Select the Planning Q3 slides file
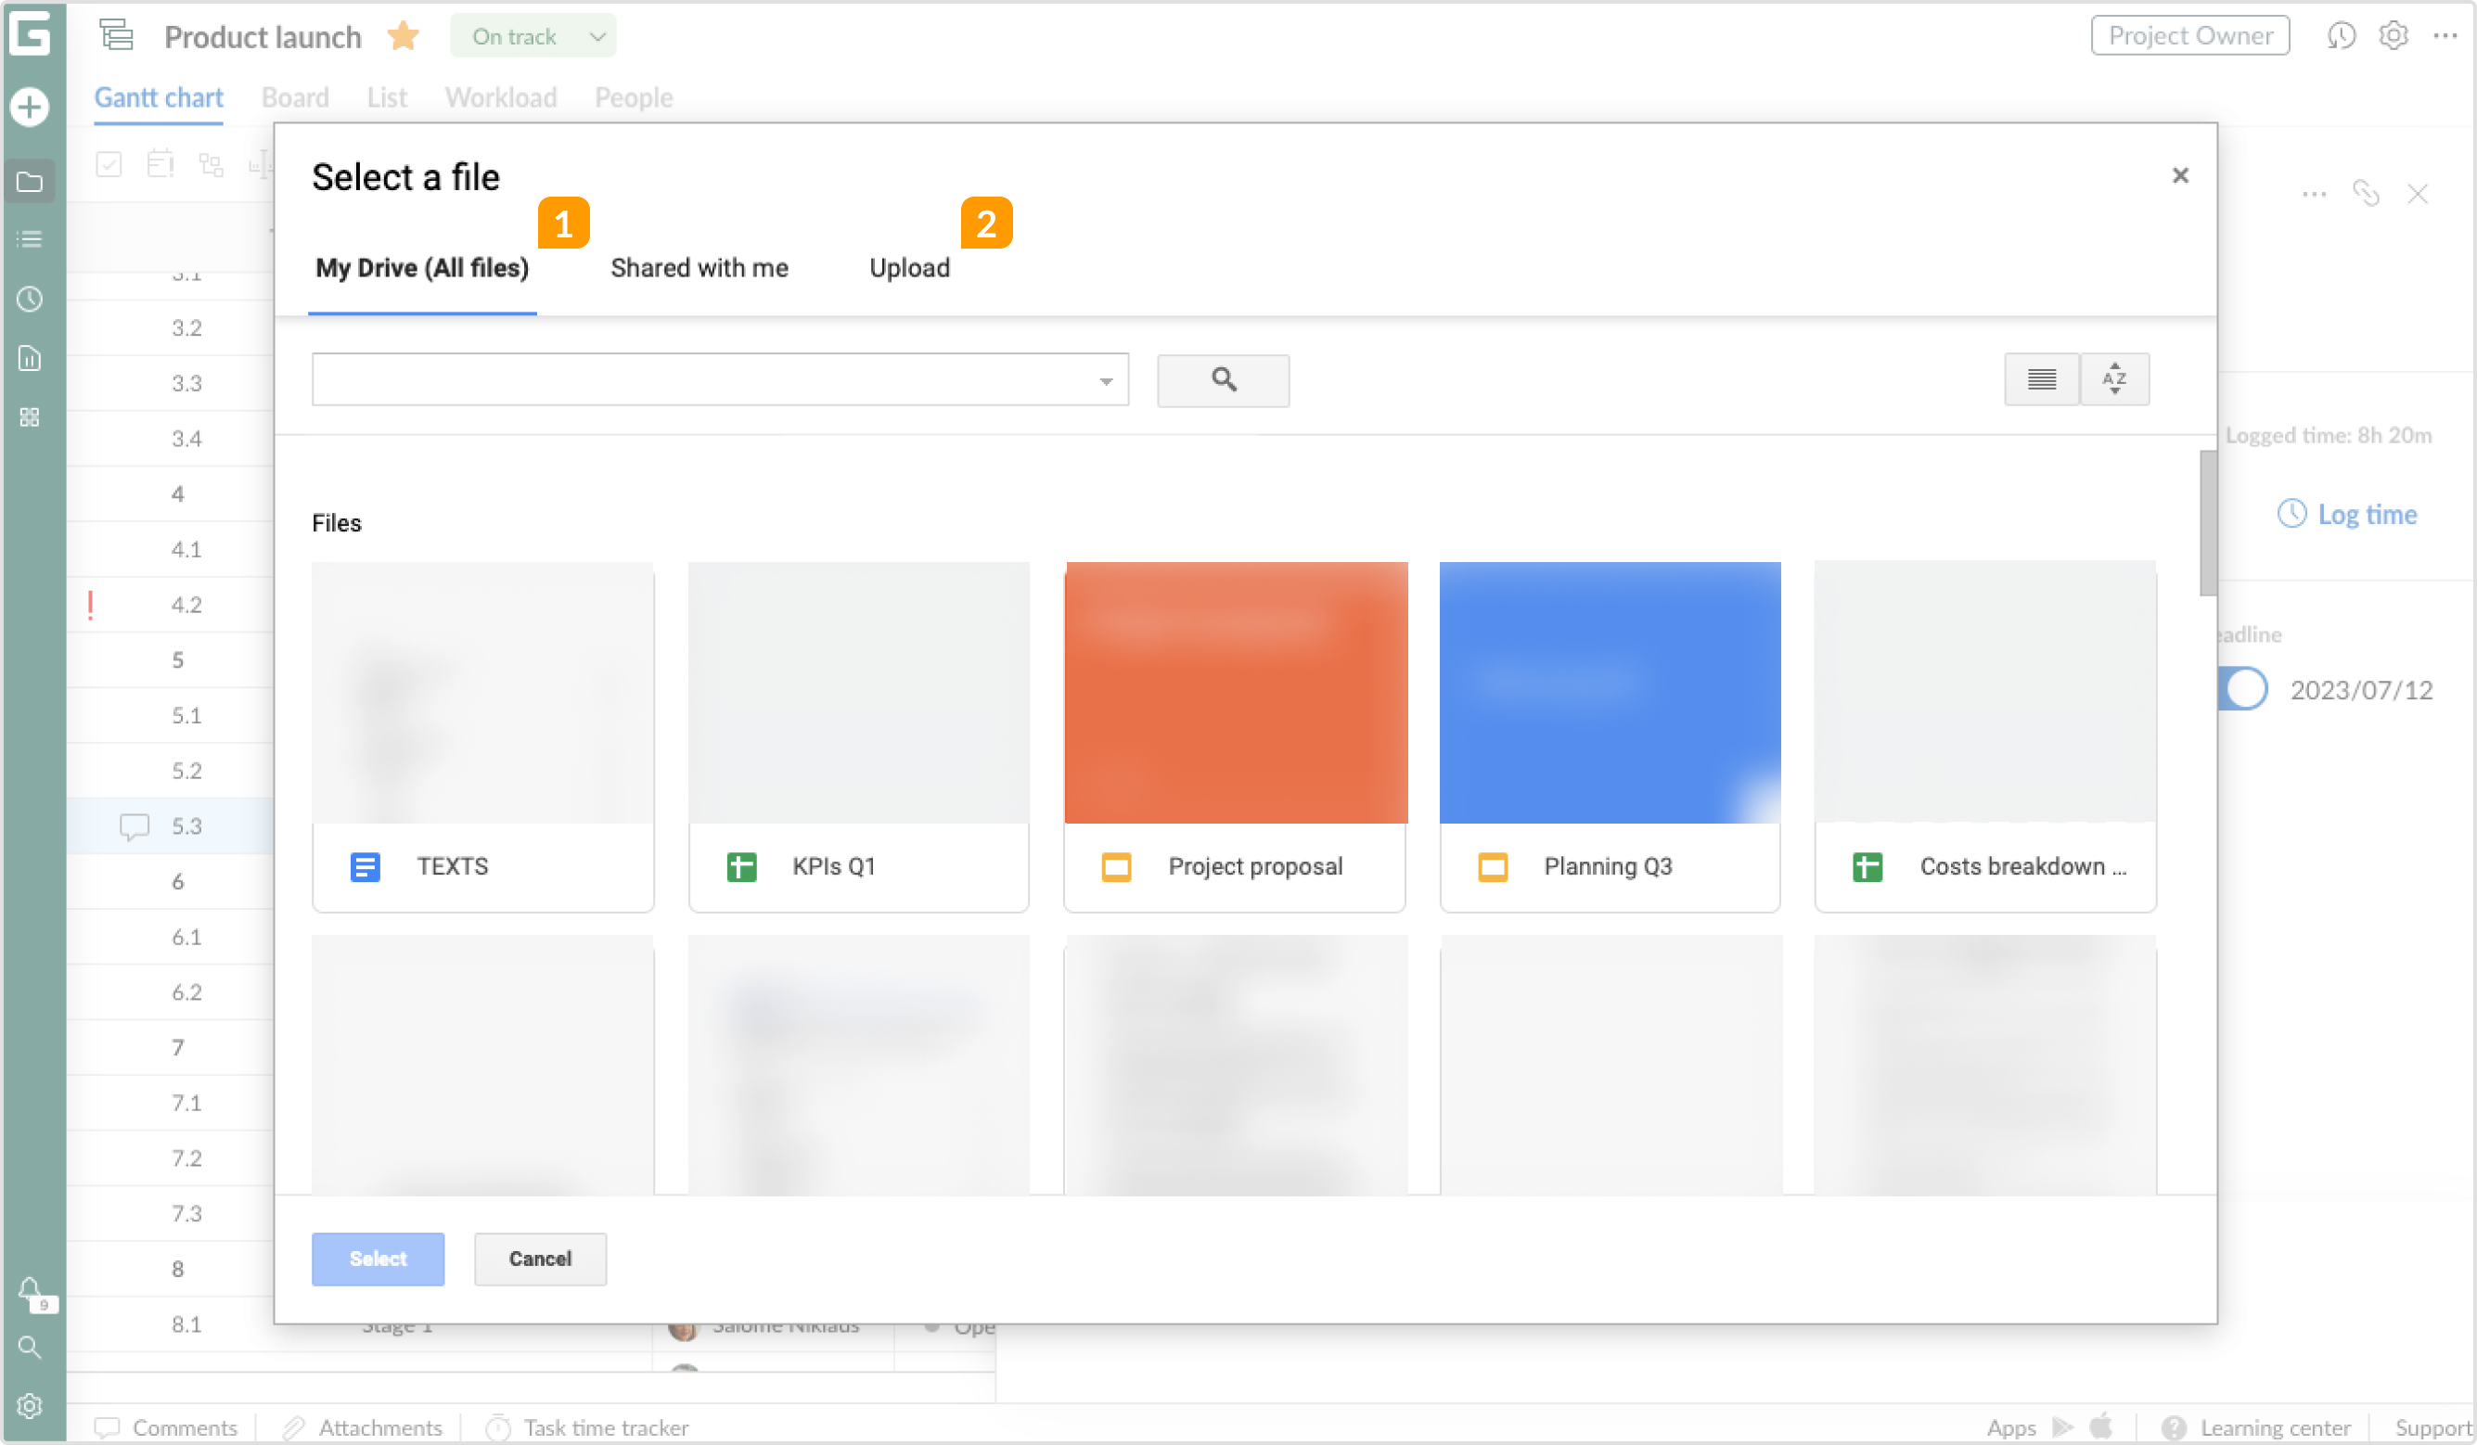 (x=1609, y=737)
